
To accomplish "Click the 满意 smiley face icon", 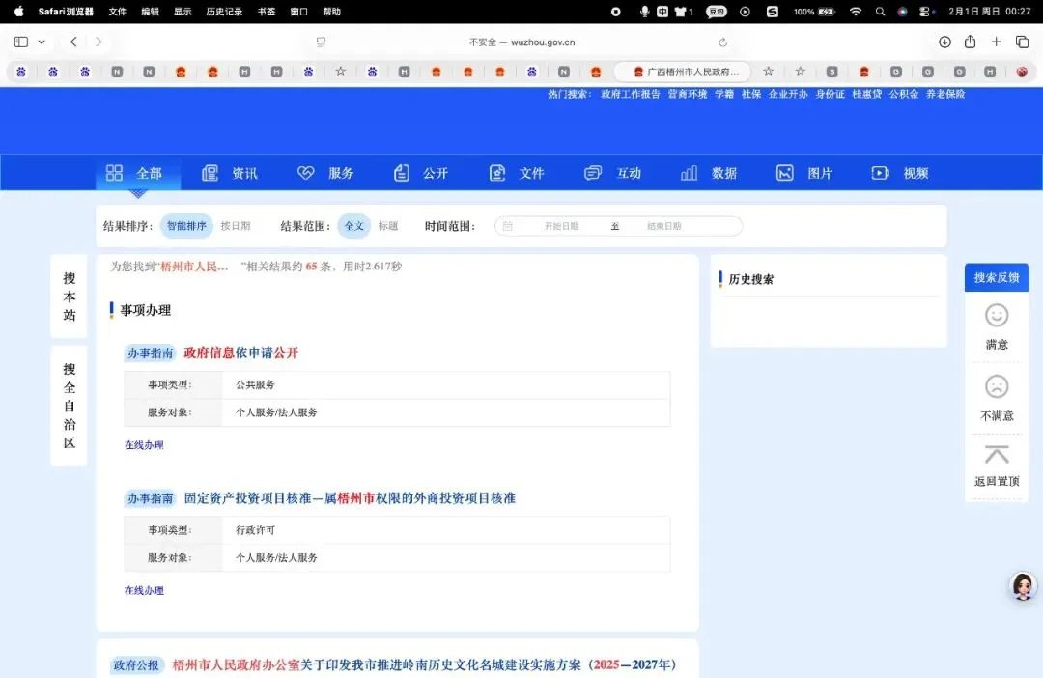I will (997, 316).
